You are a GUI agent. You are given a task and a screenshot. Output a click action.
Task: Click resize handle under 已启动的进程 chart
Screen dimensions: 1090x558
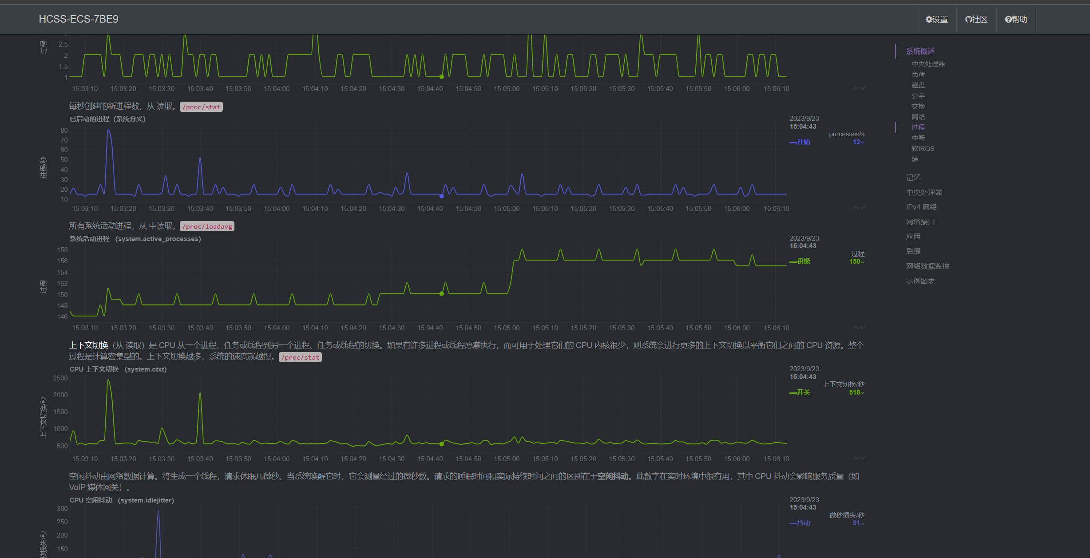859,208
